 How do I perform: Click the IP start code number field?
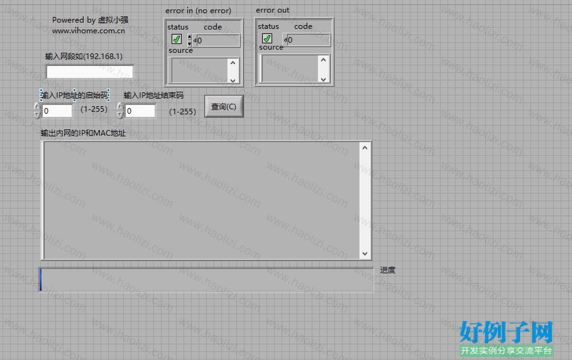[57, 111]
